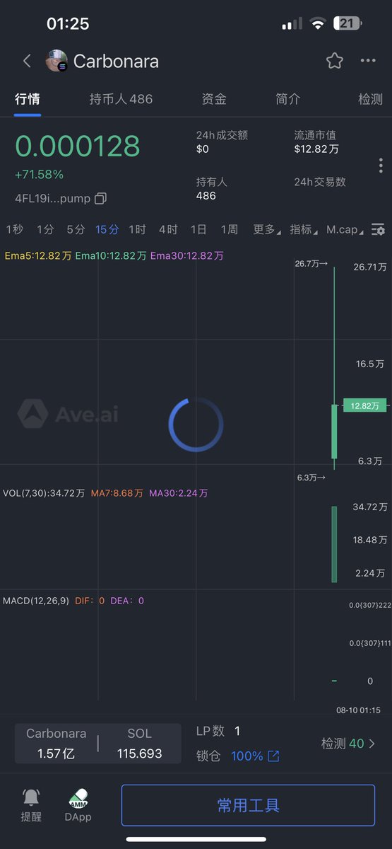This screenshot has width=392, height=849.
Task: Favorite Carbonara with the star icon
Action: click(335, 61)
